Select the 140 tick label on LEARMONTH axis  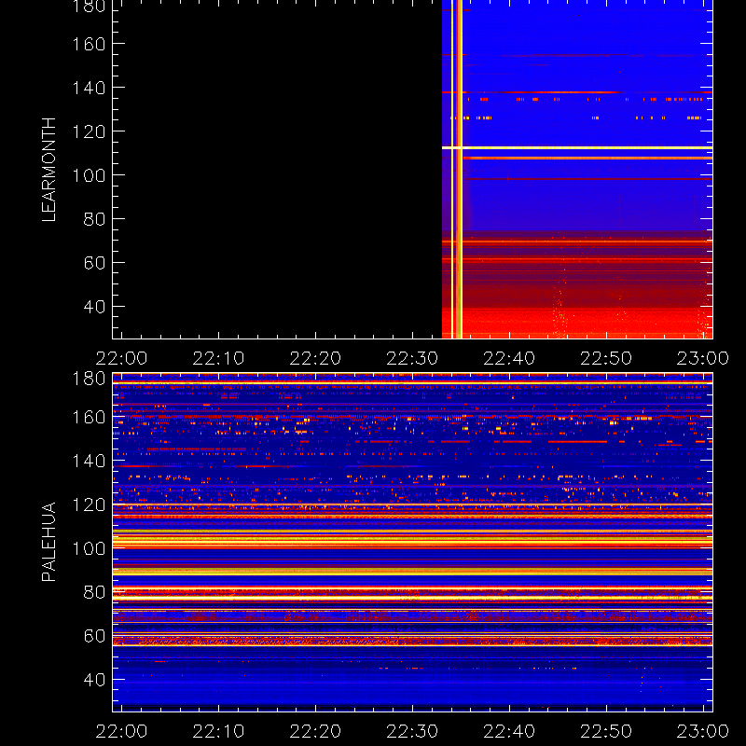click(x=89, y=88)
